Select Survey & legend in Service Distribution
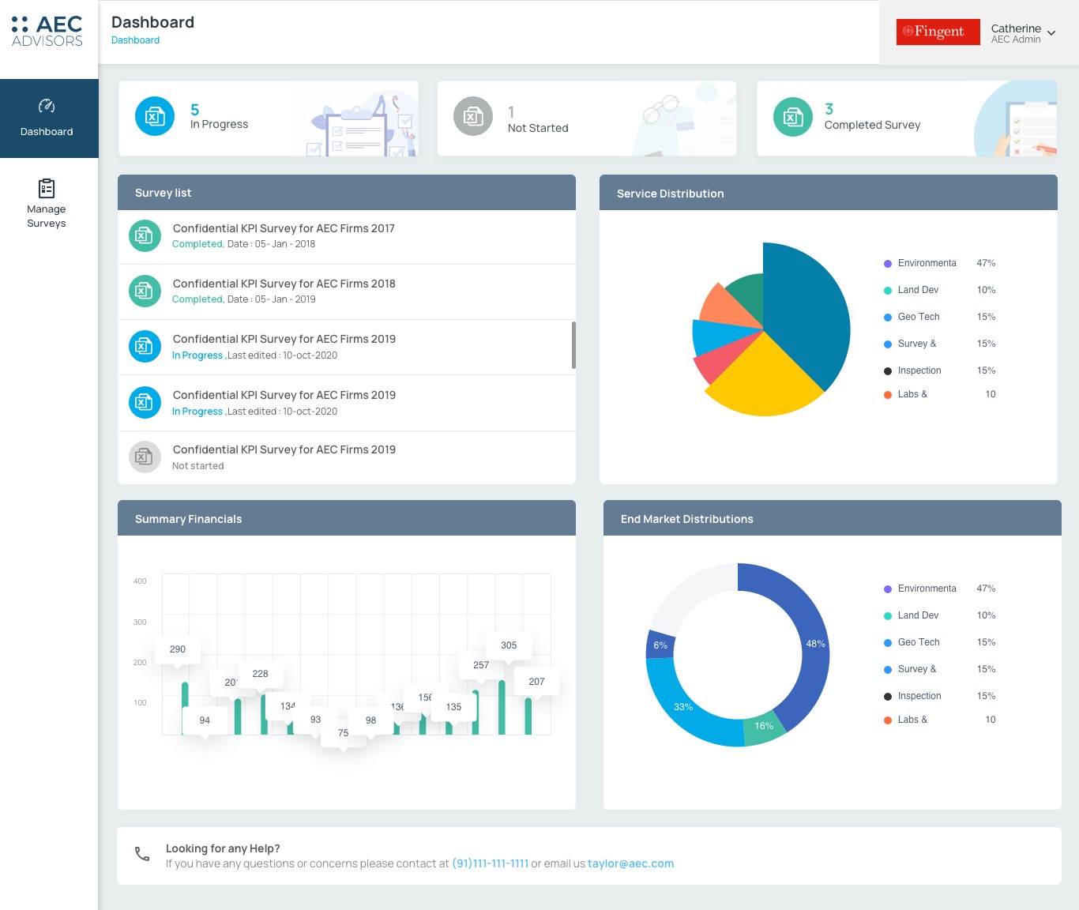Image resolution: width=1079 pixels, height=910 pixels. (940, 344)
